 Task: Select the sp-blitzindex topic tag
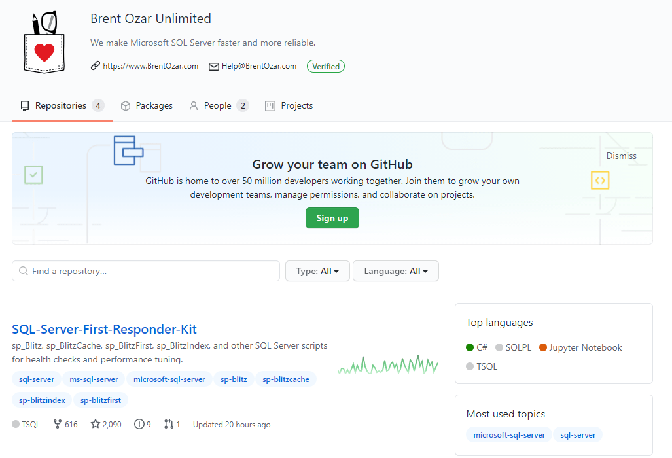tap(42, 400)
